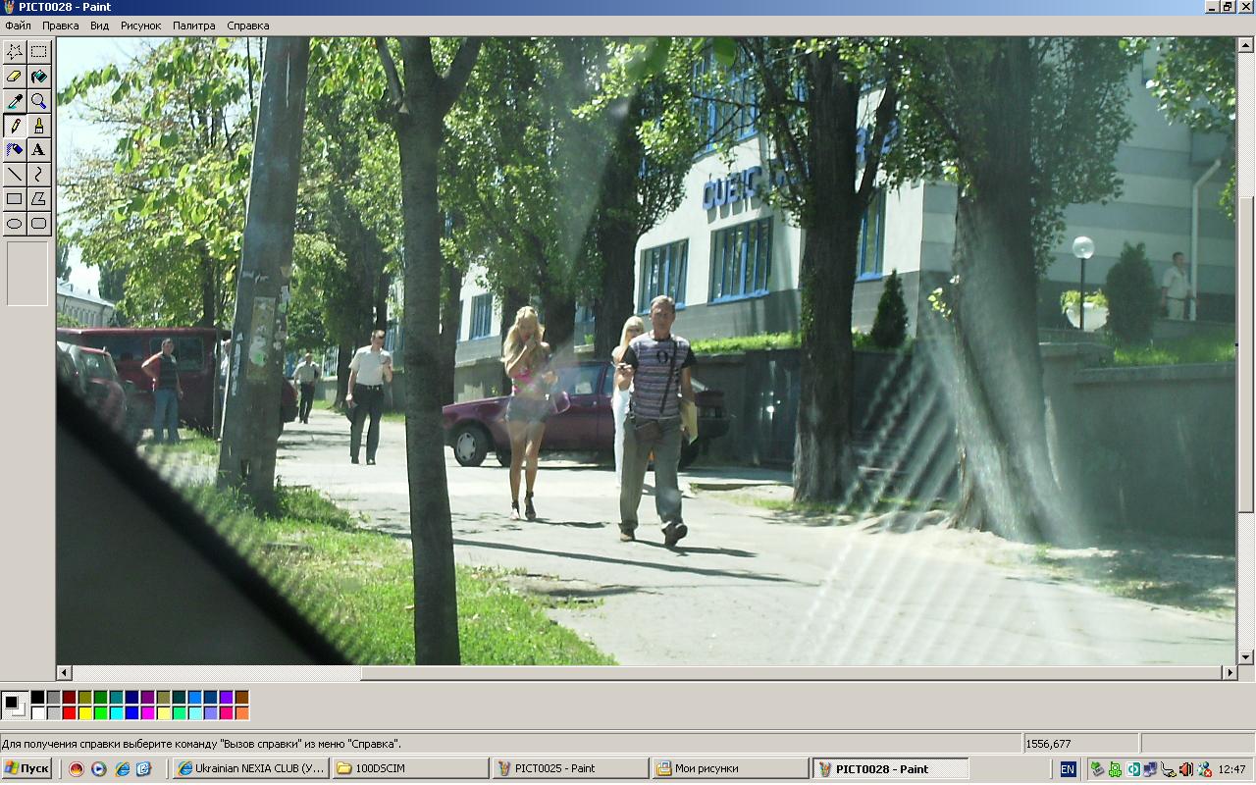This screenshot has width=1256, height=785.
Task: Select the Free-Form Select tool
Action: pos(15,51)
